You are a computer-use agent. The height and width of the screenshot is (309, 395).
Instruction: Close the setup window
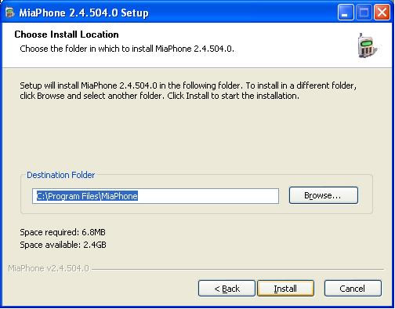point(382,13)
